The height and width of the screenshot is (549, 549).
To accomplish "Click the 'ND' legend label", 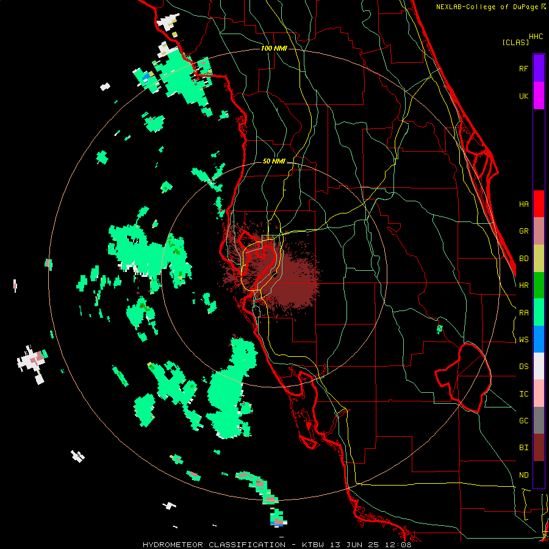I will coord(524,475).
